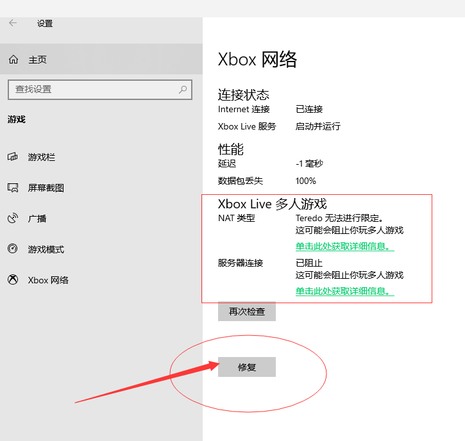
Task: Select Xbox 网络 in the sidebar
Action: pos(101,279)
